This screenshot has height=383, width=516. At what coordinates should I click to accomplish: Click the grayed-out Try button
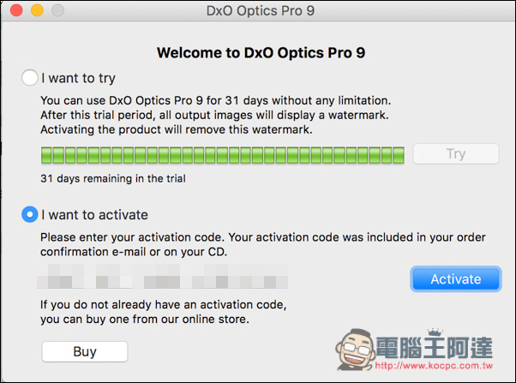(x=456, y=153)
